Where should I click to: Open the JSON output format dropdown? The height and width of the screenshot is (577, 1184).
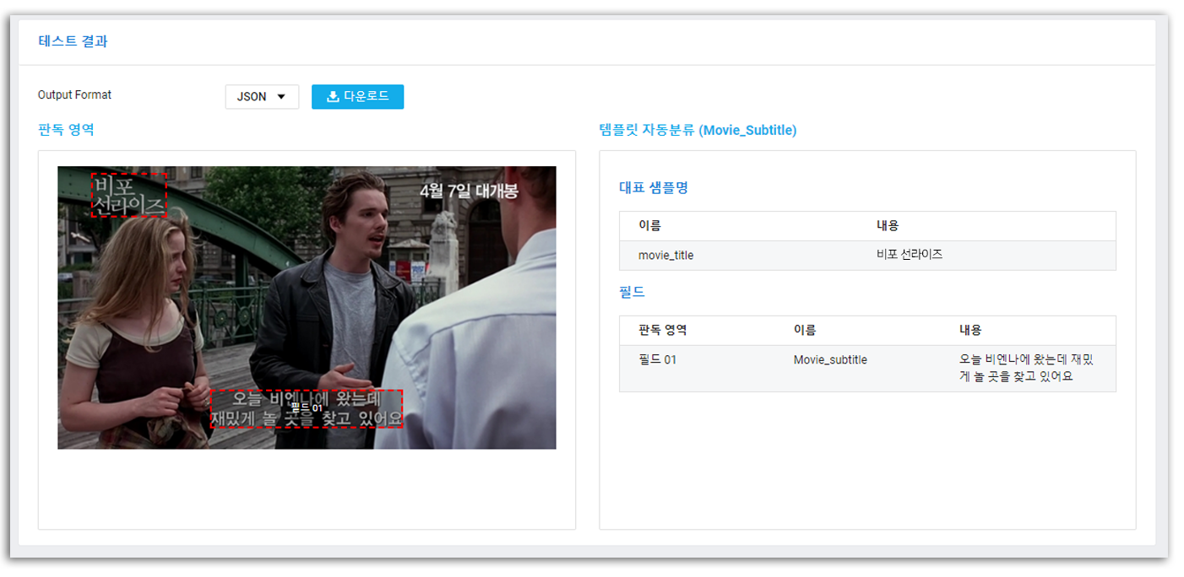262,97
